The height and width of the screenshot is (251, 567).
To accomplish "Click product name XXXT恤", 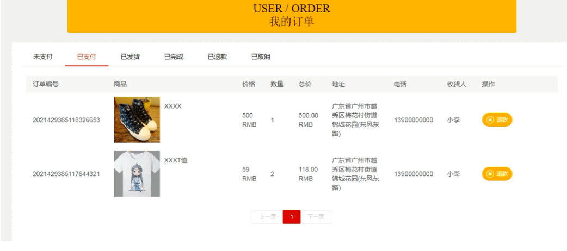I will (176, 160).
